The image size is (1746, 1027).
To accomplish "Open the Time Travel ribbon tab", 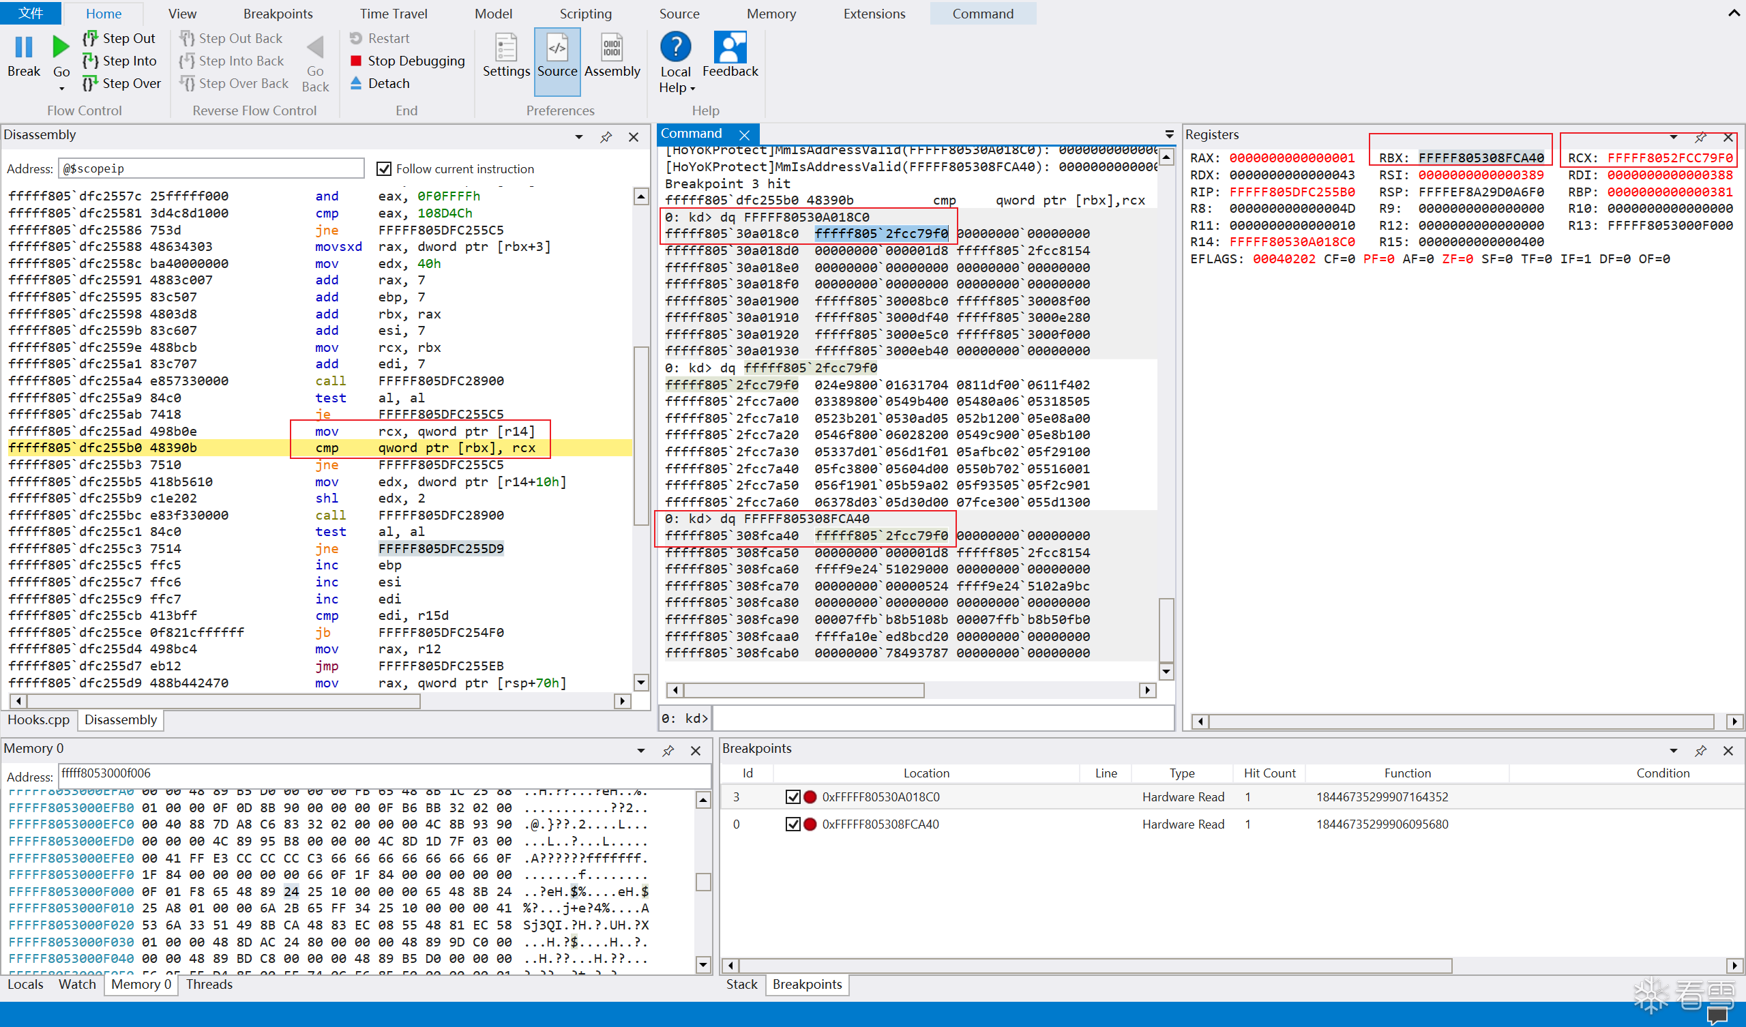I will (x=393, y=14).
